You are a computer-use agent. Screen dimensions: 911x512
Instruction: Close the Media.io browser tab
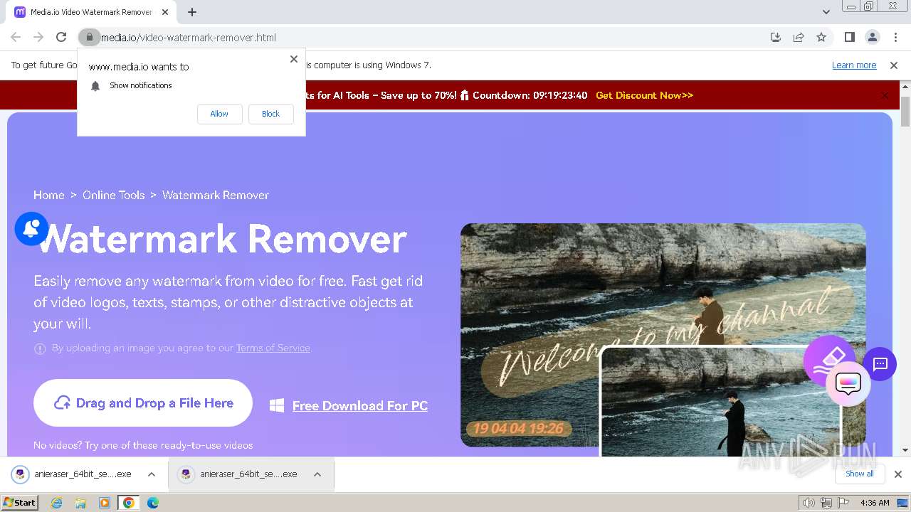166,12
